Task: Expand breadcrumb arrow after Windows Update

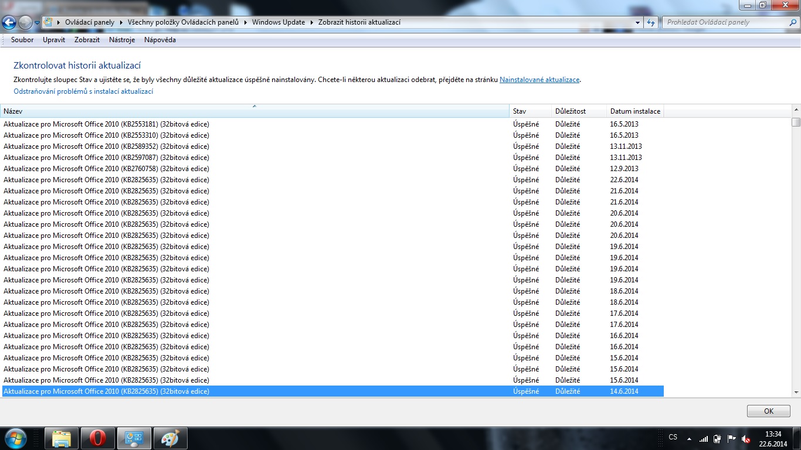Action: (x=312, y=22)
